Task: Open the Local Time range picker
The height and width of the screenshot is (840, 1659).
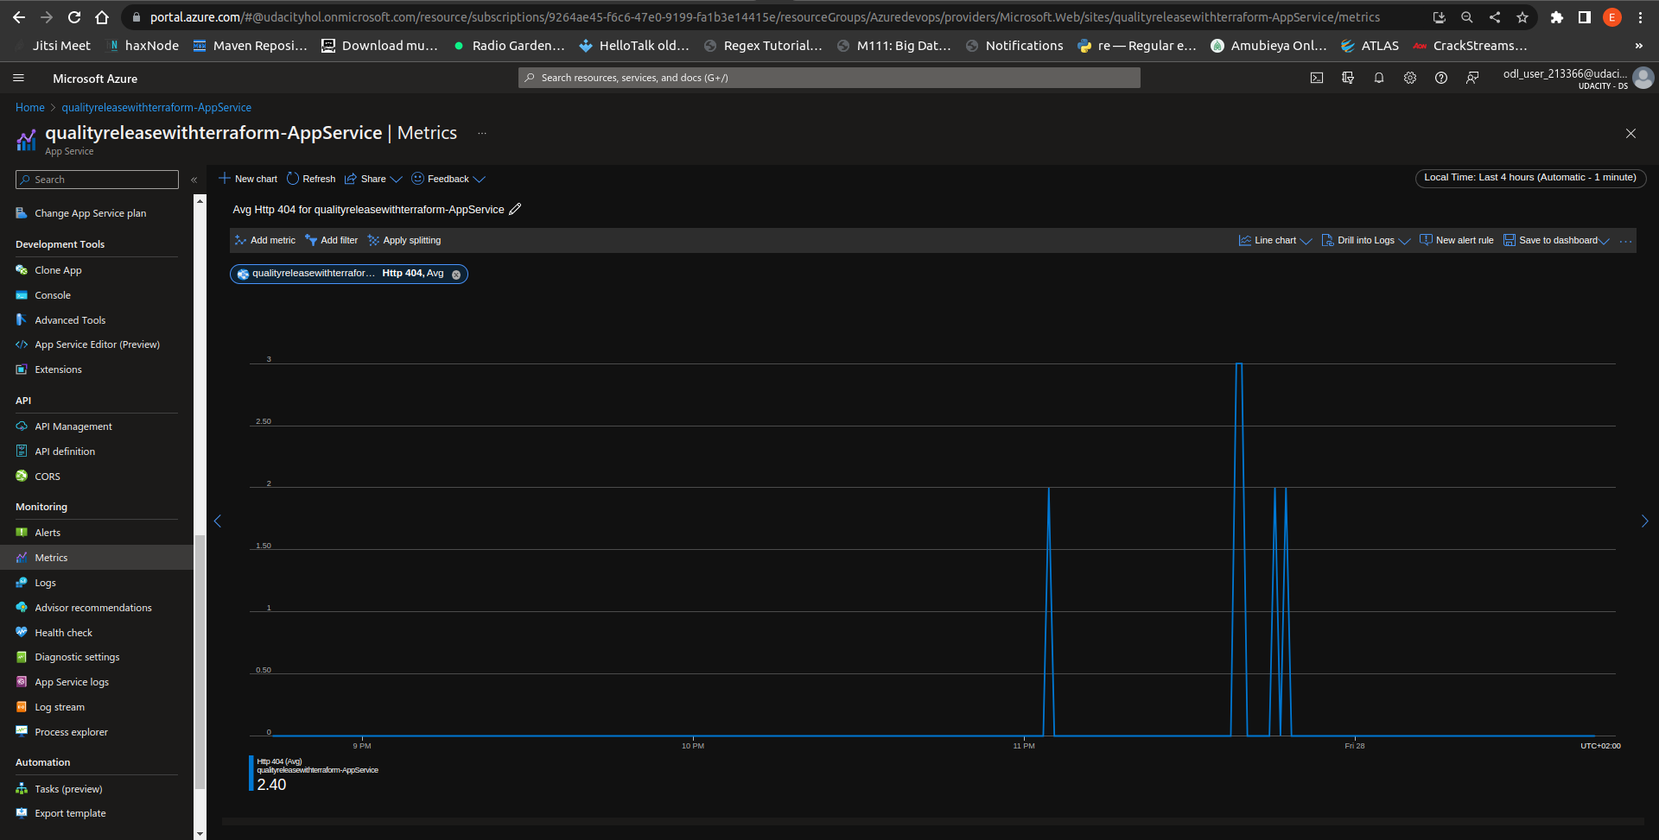Action: [1530, 178]
